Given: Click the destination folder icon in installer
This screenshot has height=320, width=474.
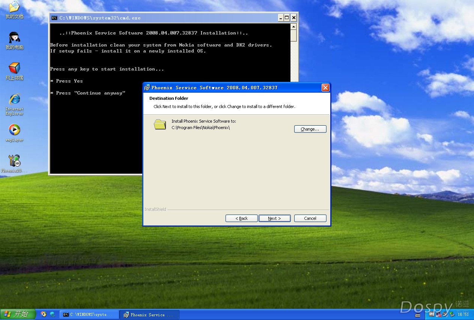Looking at the screenshot, I should coord(160,125).
